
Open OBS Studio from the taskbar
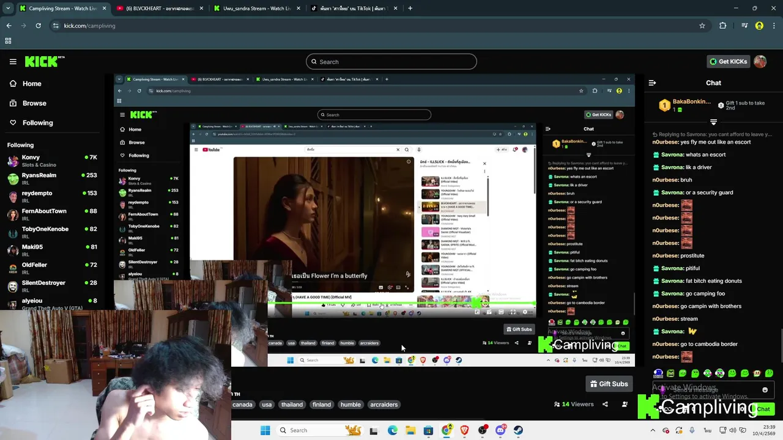(x=483, y=430)
